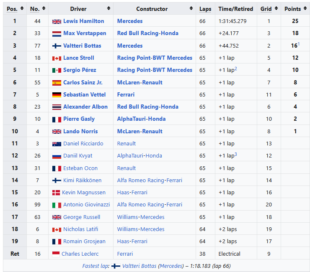Click Thailand flag beside Alexander Albon
Screen dimensions: 310x272
point(57,107)
